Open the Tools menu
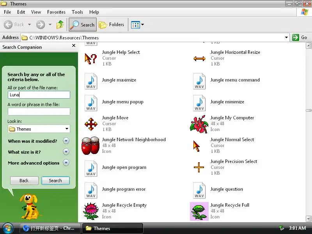 (x=77, y=12)
